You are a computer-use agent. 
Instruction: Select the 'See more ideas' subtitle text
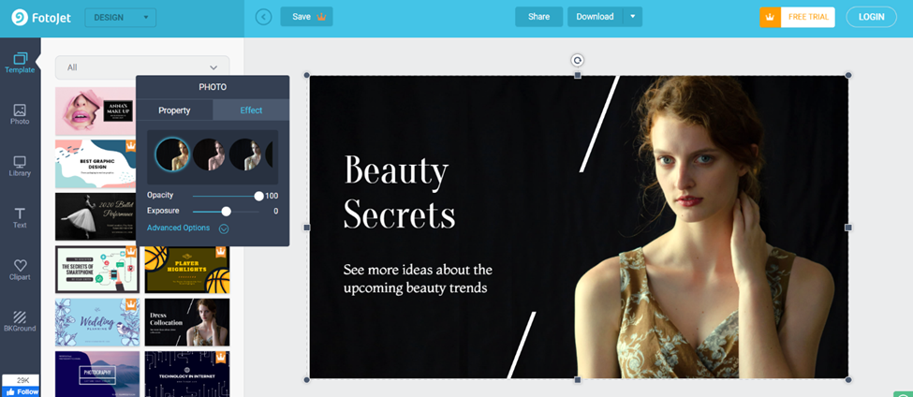tap(418, 279)
